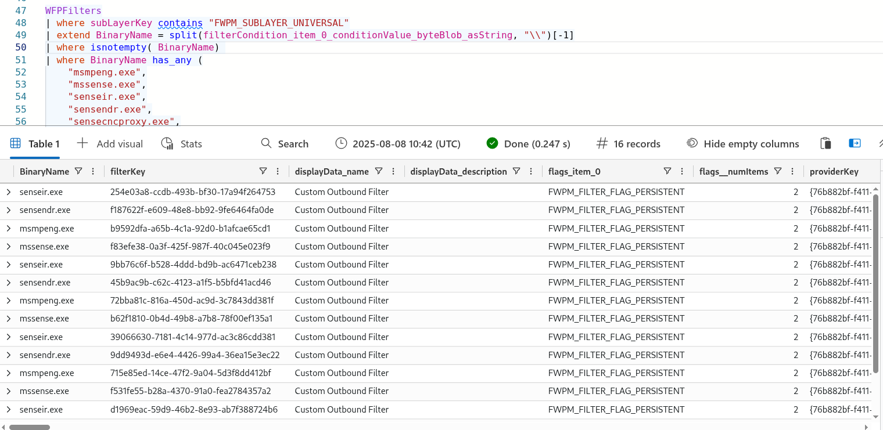
Task: Click the 16 records count indicator
Action: [629, 143]
